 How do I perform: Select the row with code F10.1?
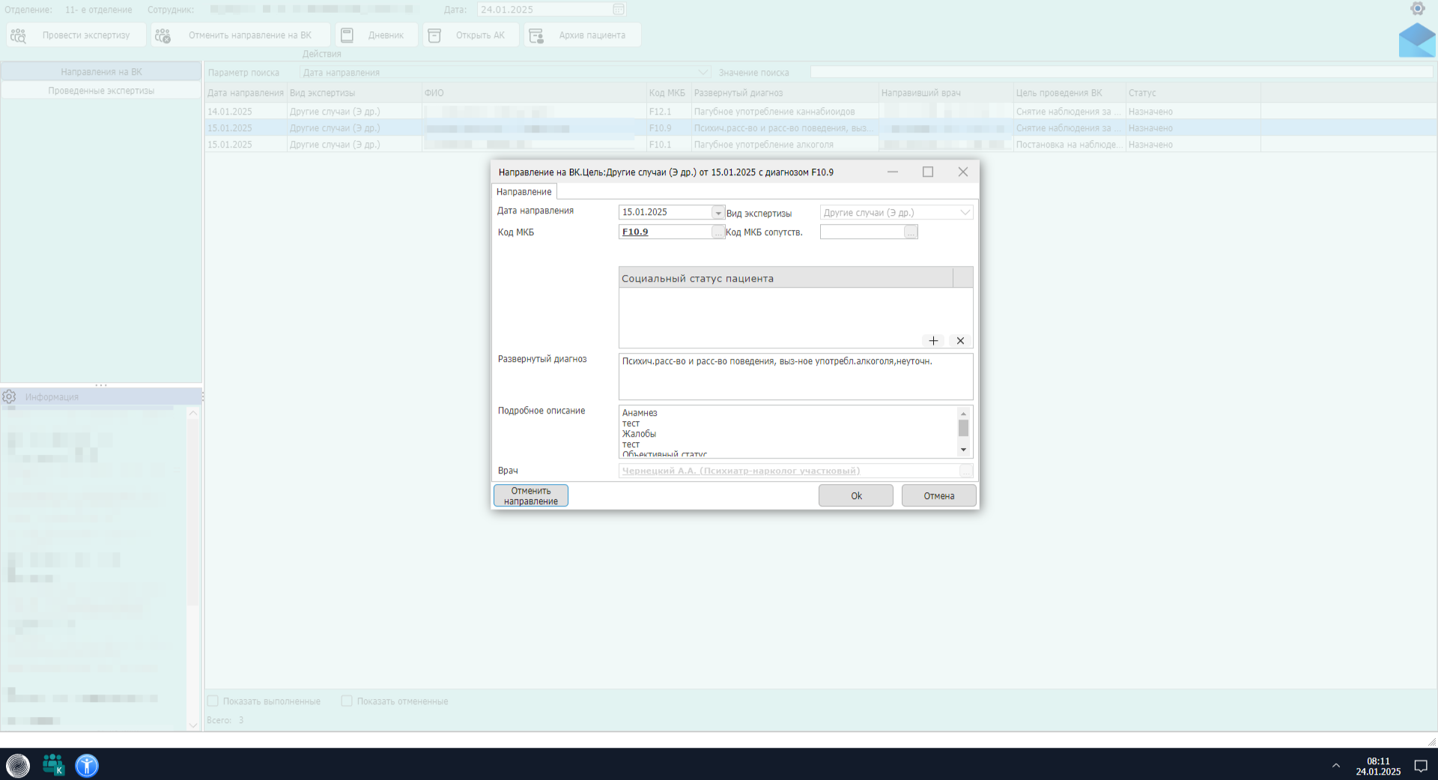(820, 145)
